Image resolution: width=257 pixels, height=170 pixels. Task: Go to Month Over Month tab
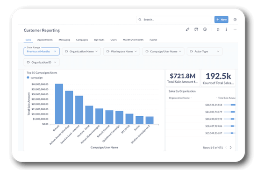pyautogui.click(x=133, y=40)
